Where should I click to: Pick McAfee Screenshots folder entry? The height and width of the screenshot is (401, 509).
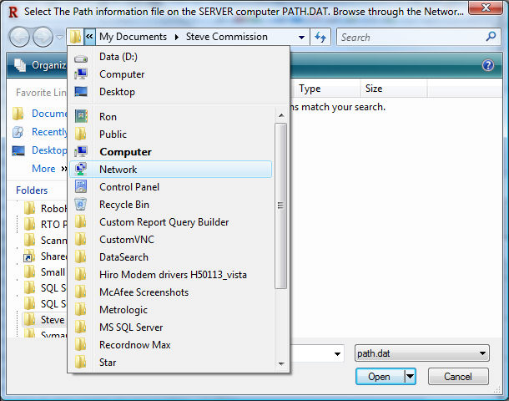[x=144, y=292]
